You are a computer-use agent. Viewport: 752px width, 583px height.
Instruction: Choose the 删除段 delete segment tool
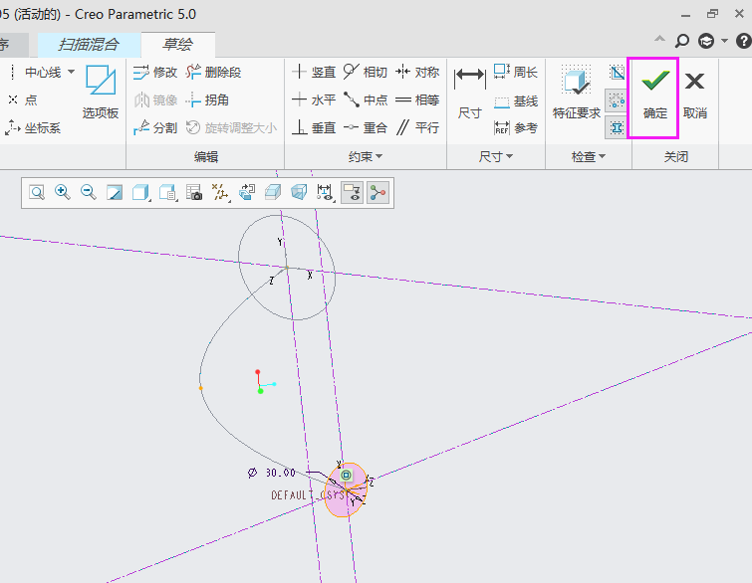tap(213, 72)
